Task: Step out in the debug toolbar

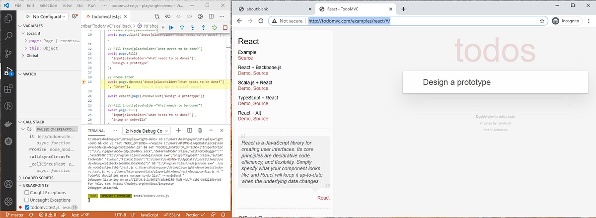Action: click(204, 28)
